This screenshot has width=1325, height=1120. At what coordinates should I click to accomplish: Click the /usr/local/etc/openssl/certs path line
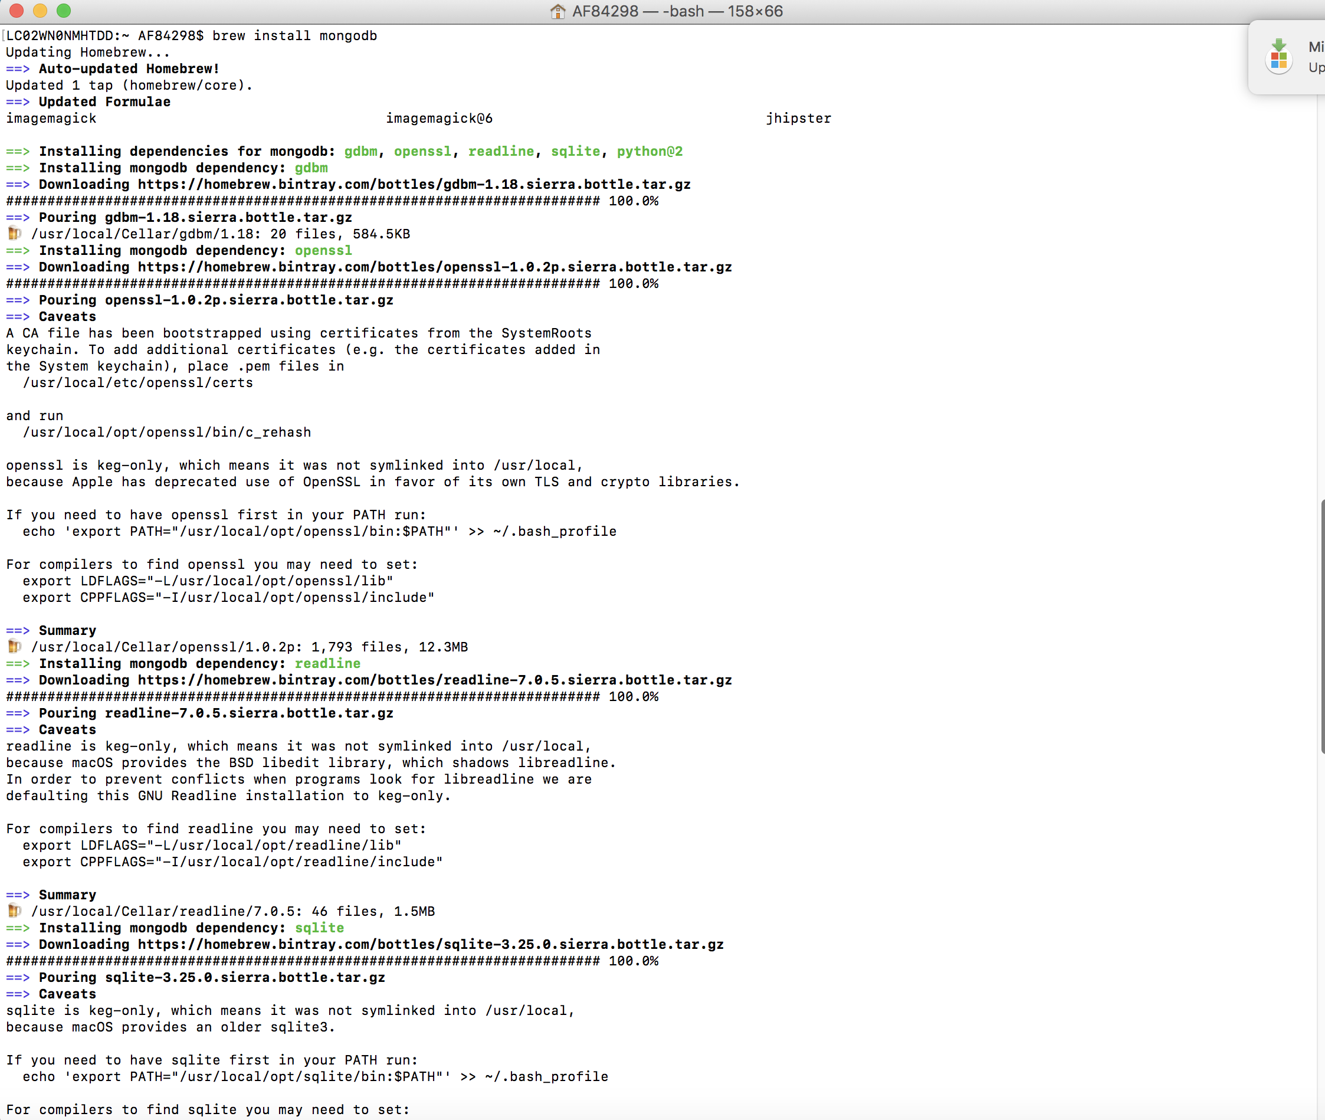click(137, 383)
